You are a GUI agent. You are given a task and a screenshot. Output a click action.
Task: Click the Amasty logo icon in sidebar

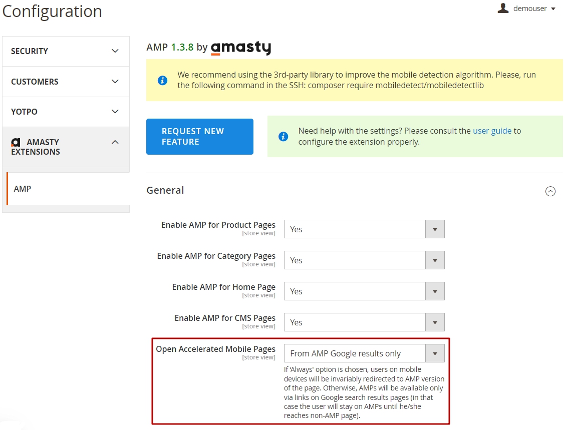[16, 142]
